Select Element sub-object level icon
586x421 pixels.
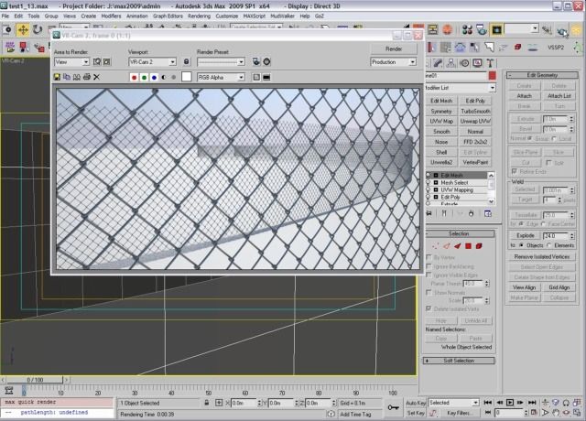pyautogui.click(x=479, y=246)
